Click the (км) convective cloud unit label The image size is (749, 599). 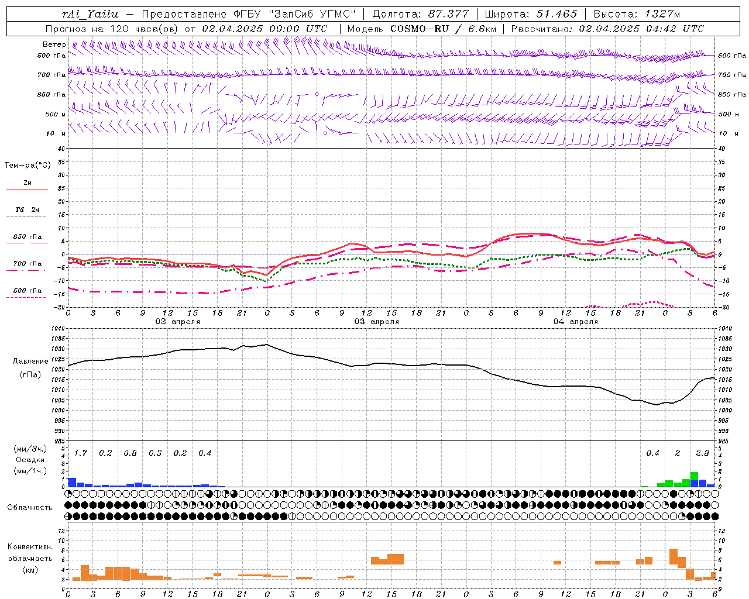(30, 570)
